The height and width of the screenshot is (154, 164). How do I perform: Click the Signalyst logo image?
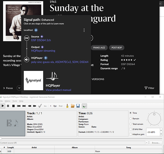click(x=33, y=81)
